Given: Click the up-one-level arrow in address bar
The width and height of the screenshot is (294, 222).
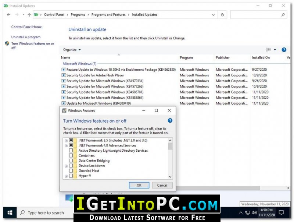Looking at the screenshot, I should tap(29, 15).
